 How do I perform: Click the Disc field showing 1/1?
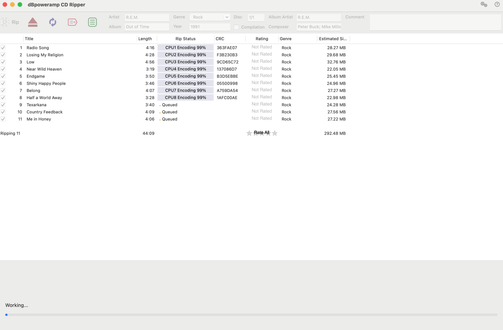tap(256, 17)
